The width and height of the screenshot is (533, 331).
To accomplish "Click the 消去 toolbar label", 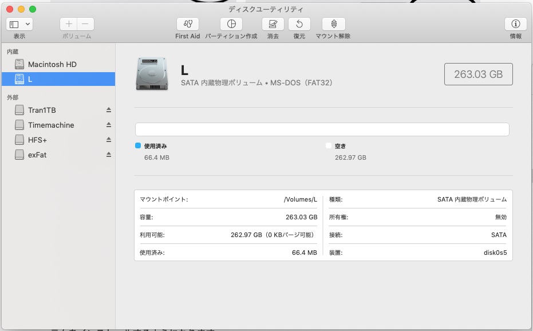I will (x=273, y=36).
